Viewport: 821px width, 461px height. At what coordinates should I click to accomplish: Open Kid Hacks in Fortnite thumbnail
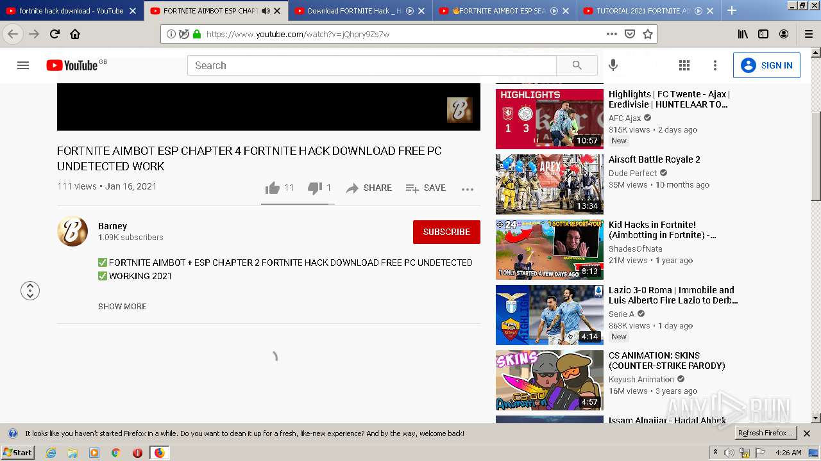(x=550, y=250)
